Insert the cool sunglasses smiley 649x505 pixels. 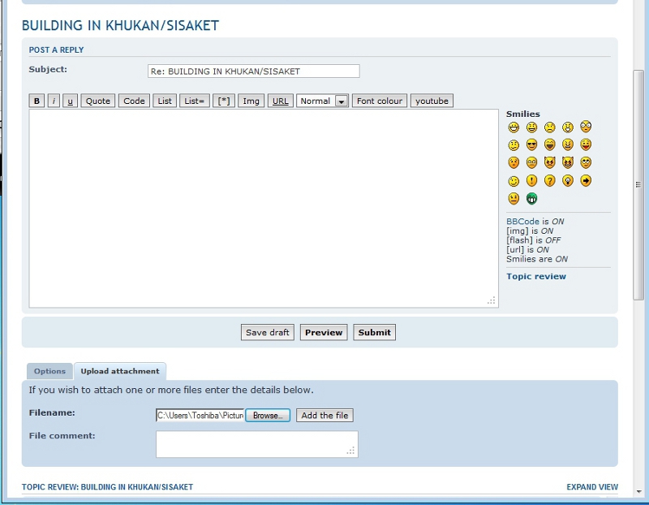click(531, 145)
